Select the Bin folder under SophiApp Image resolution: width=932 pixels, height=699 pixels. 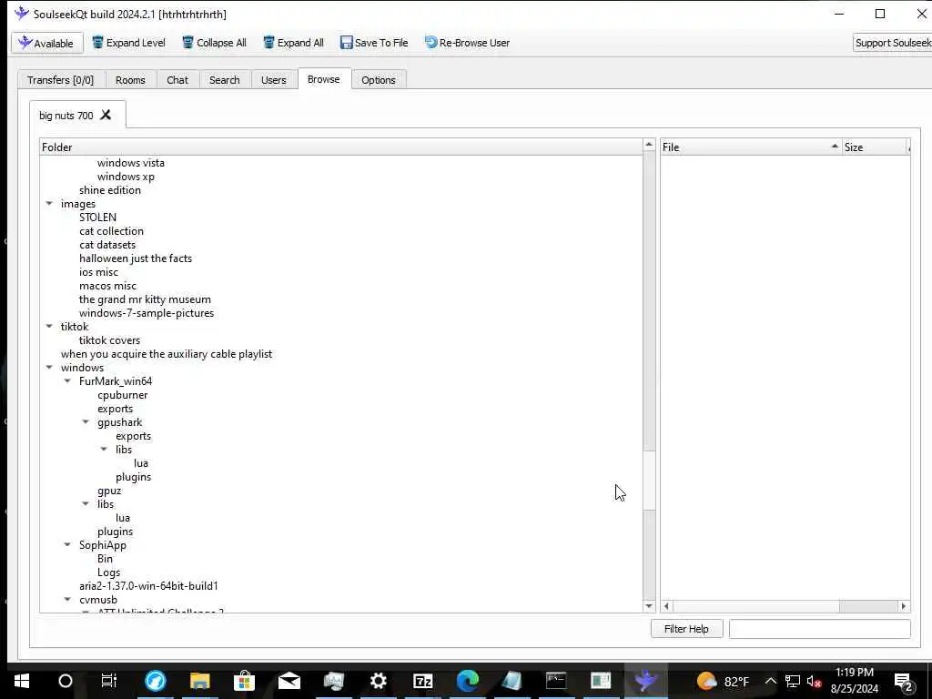(105, 559)
